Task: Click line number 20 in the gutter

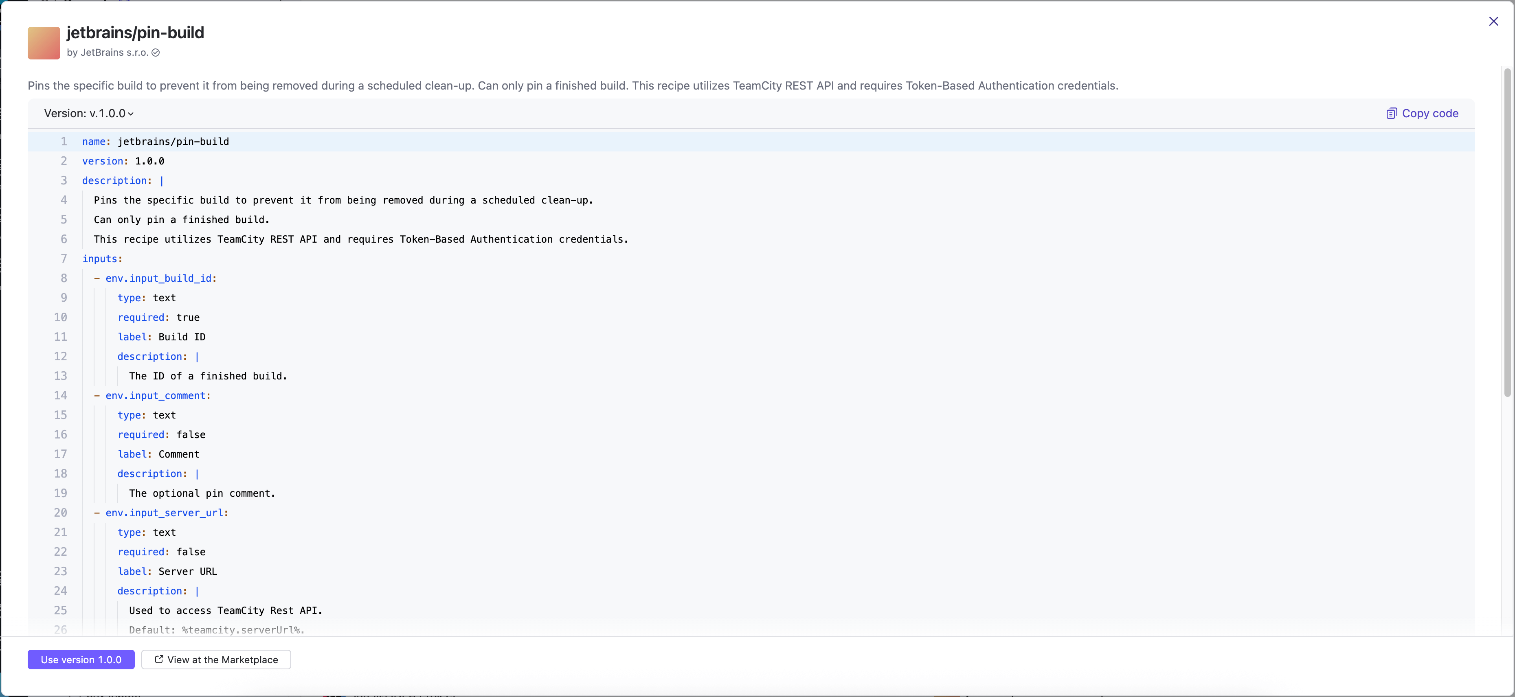Action: click(x=61, y=513)
